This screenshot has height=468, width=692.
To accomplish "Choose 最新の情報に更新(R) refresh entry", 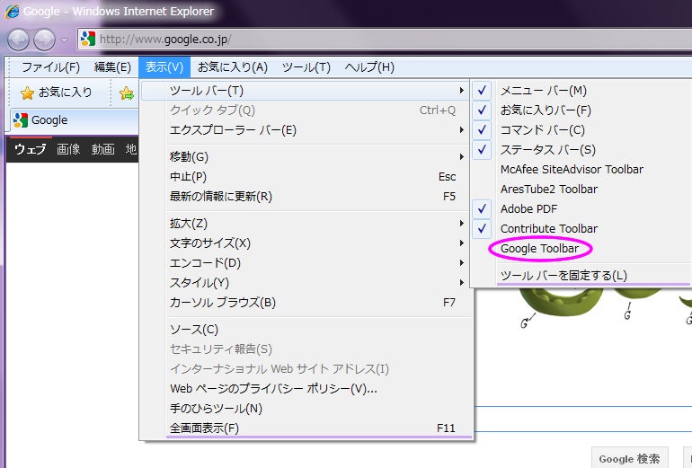I will [305, 197].
